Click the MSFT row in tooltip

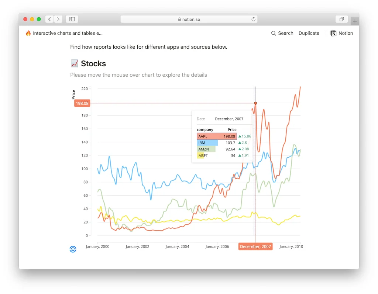coord(217,155)
